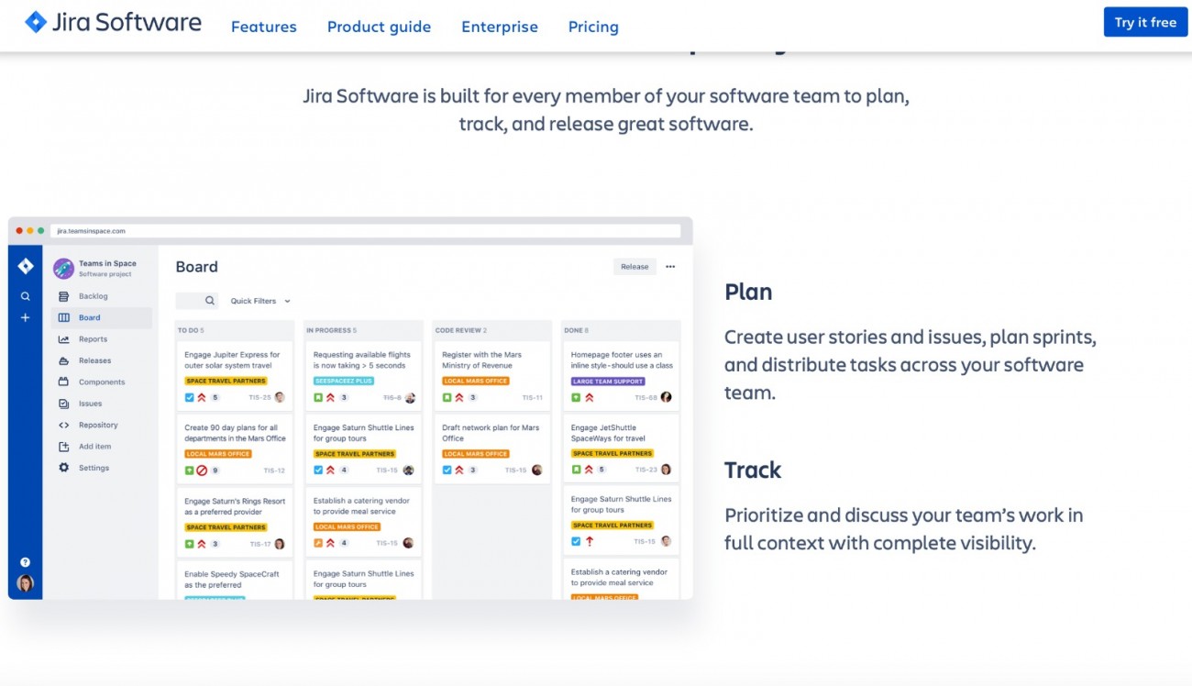Click the board search field
Viewport: 1192px width, 686px height.
(197, 300)
